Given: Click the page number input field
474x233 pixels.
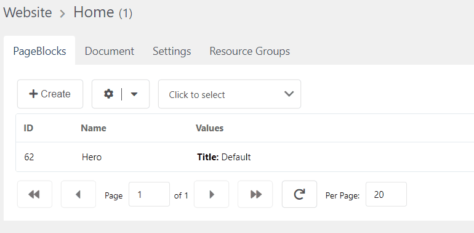Looking at the screenshot, I should 150,194.
